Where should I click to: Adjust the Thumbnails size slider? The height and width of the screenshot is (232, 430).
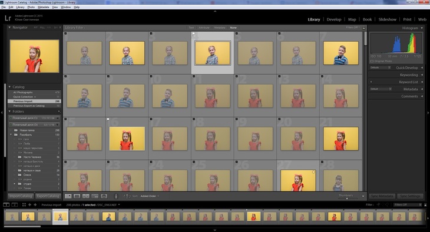(x=347, y=199)
